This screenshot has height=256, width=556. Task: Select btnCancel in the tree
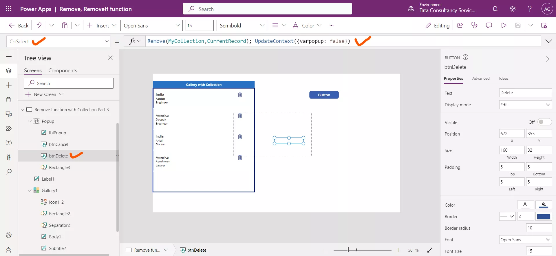(x=58, y=144)
